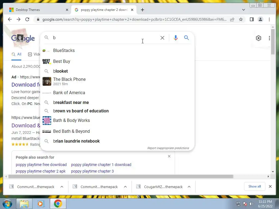The height and width of the screenshot is (209, 279).
Task: Open Google apps three-dot menu
Action: pos(269,38)
